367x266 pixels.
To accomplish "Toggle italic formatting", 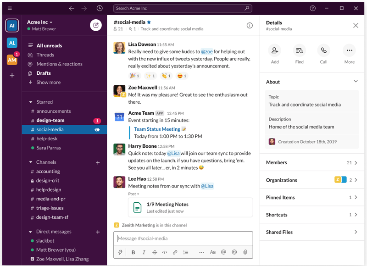I will pyautogui.click(x=144, y=252).
